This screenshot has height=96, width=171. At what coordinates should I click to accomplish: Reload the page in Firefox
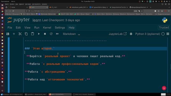tap(13, 11)
